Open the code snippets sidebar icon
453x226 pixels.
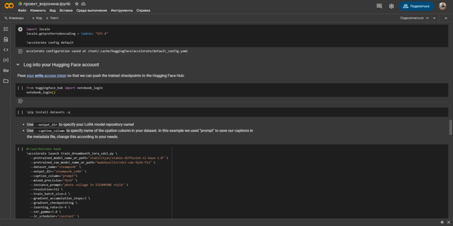point(6,49)
